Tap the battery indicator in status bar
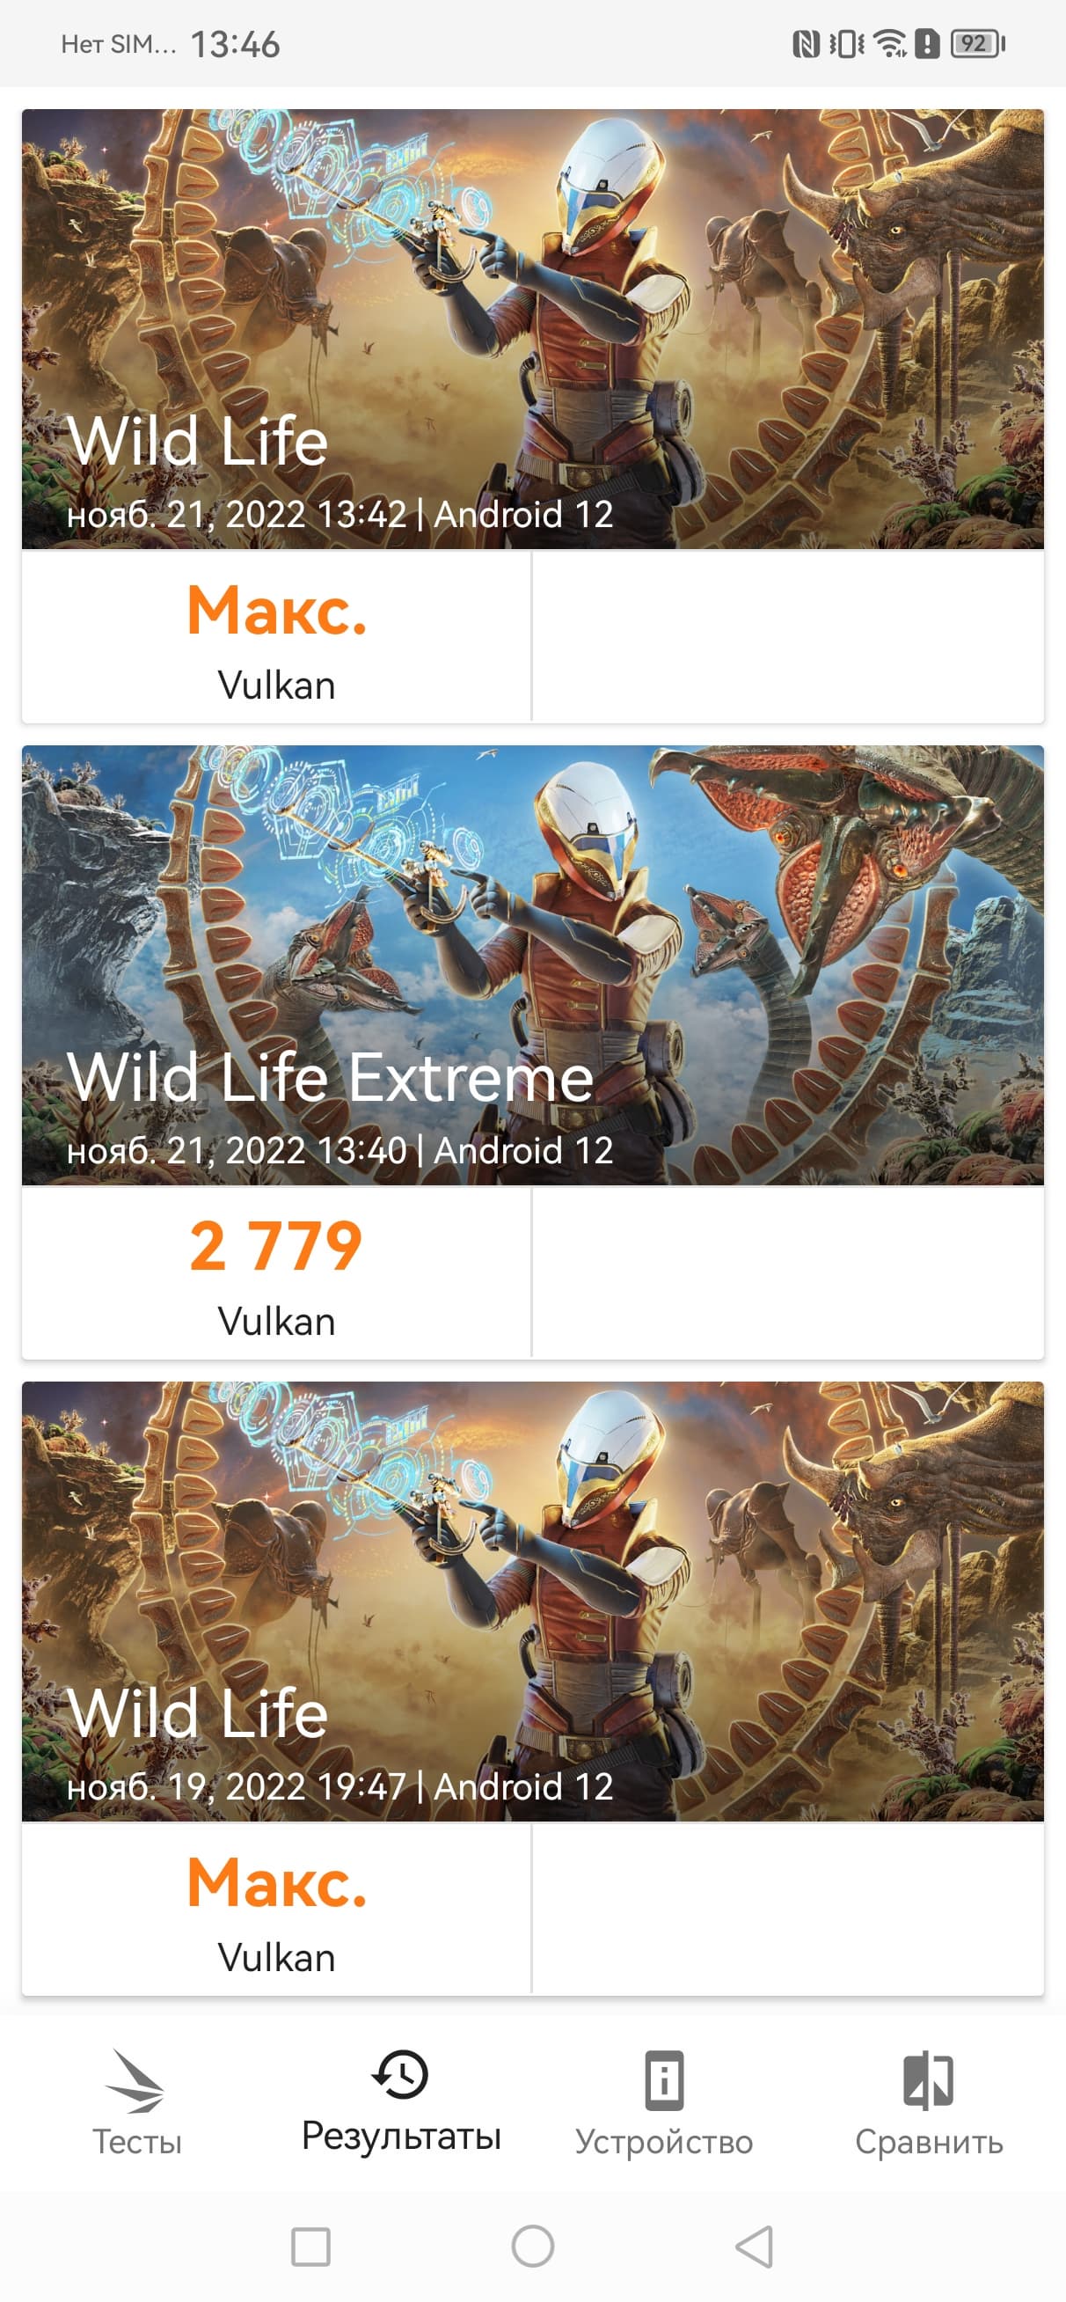This screenshot has height=2302, width=1066. (x=977, y=44)
